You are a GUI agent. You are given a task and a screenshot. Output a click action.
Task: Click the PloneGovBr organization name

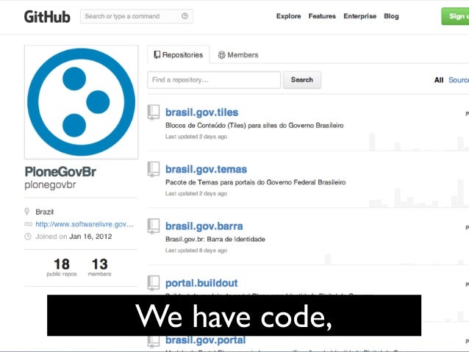[x=60, y=172]
